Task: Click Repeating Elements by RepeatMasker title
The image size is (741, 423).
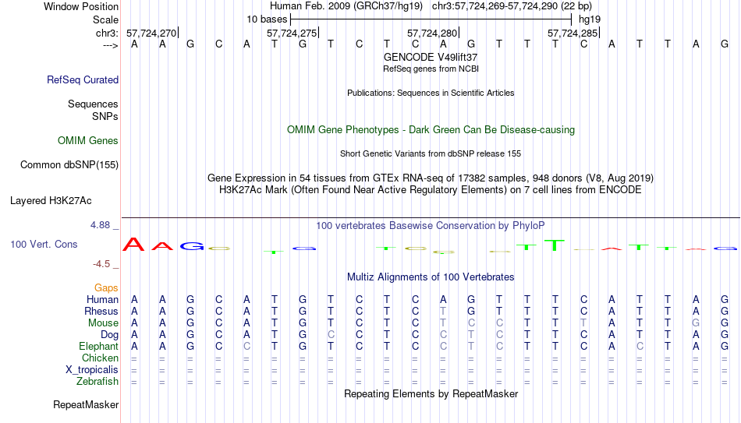Action: pyautogui.click(x=431, y=394)
